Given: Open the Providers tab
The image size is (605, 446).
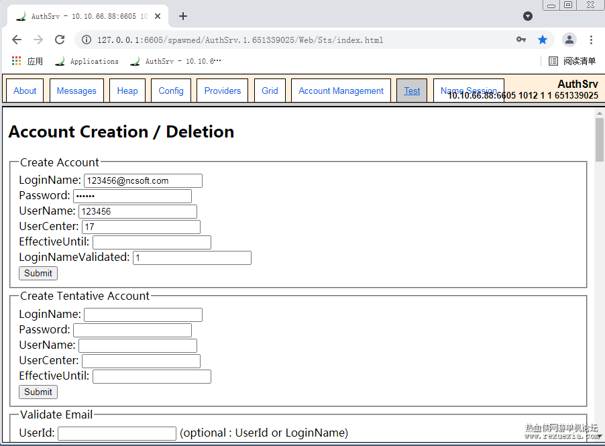Looking at the screenshot, I should (222, 91).
